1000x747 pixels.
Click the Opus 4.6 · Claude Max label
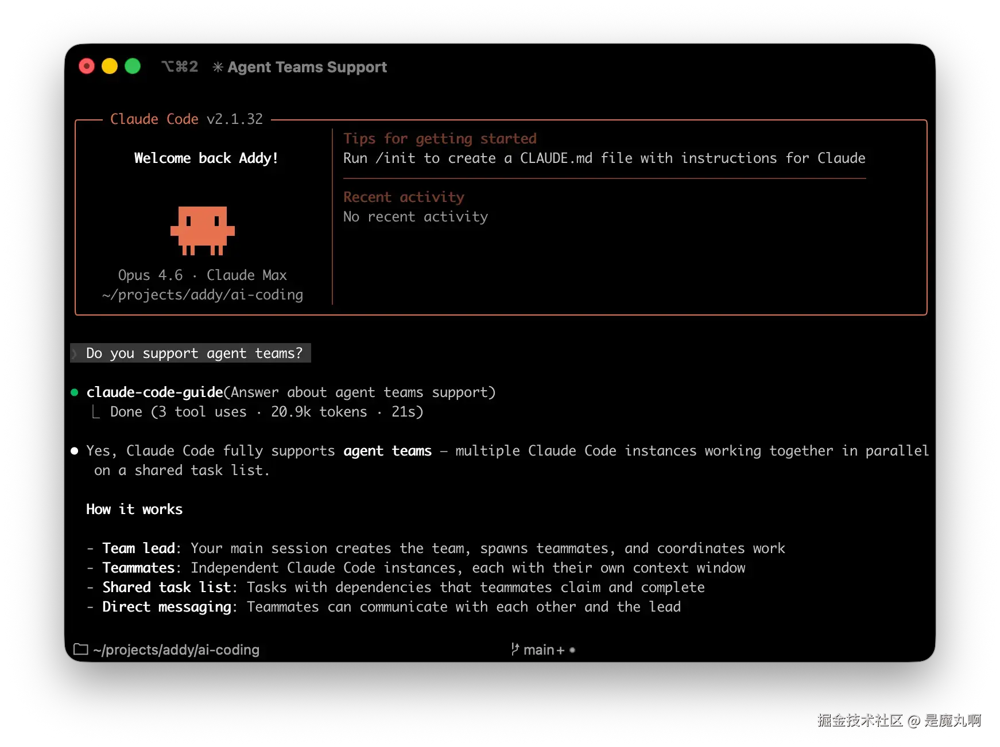[202, 275]
